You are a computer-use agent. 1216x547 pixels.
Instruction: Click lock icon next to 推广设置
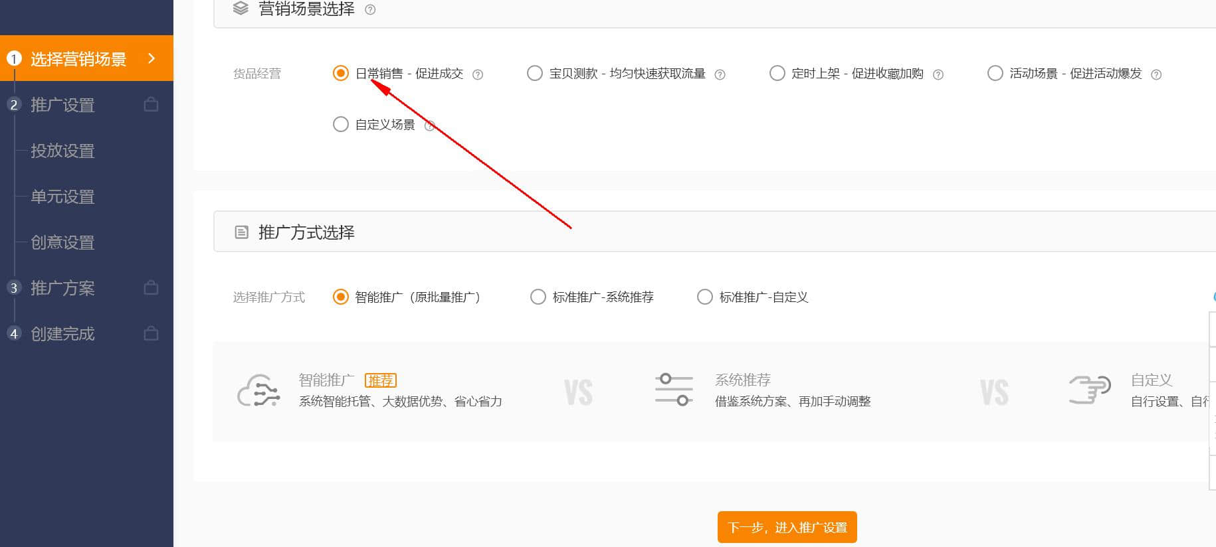(x=152, y=104)
